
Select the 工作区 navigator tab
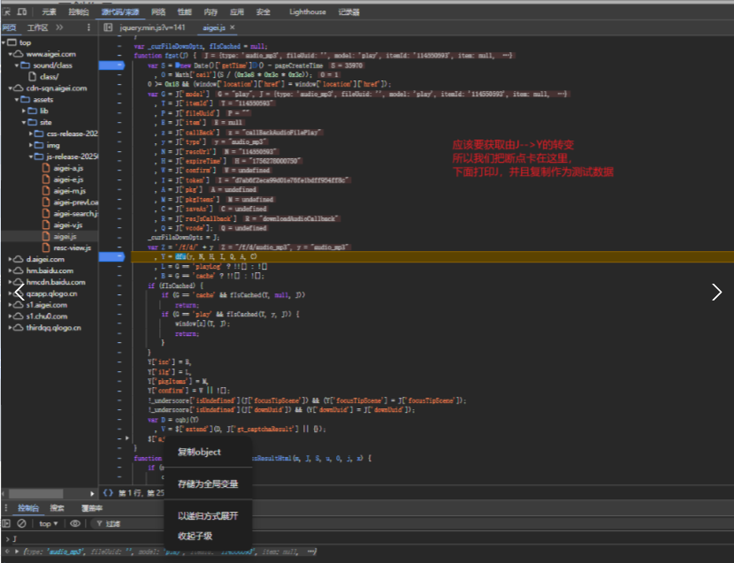click(x=37, y=27)
